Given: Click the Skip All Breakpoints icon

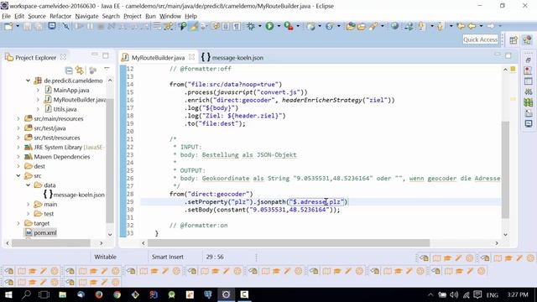Looking at the screenshot, I should pyautogui.click(x=65, y=26).
